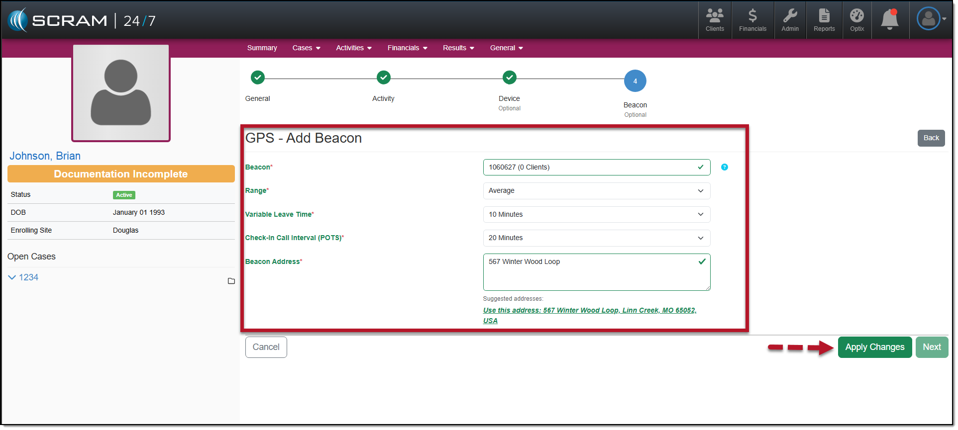Open the Check-In Call Interval dropdown
Viewport: 958px width, 430px height.
click(597, 239)
